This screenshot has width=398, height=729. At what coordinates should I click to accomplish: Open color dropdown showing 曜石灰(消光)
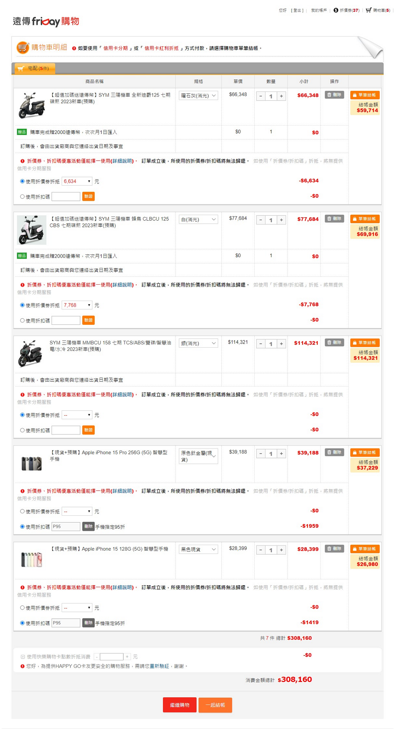[x=198, y=96]
